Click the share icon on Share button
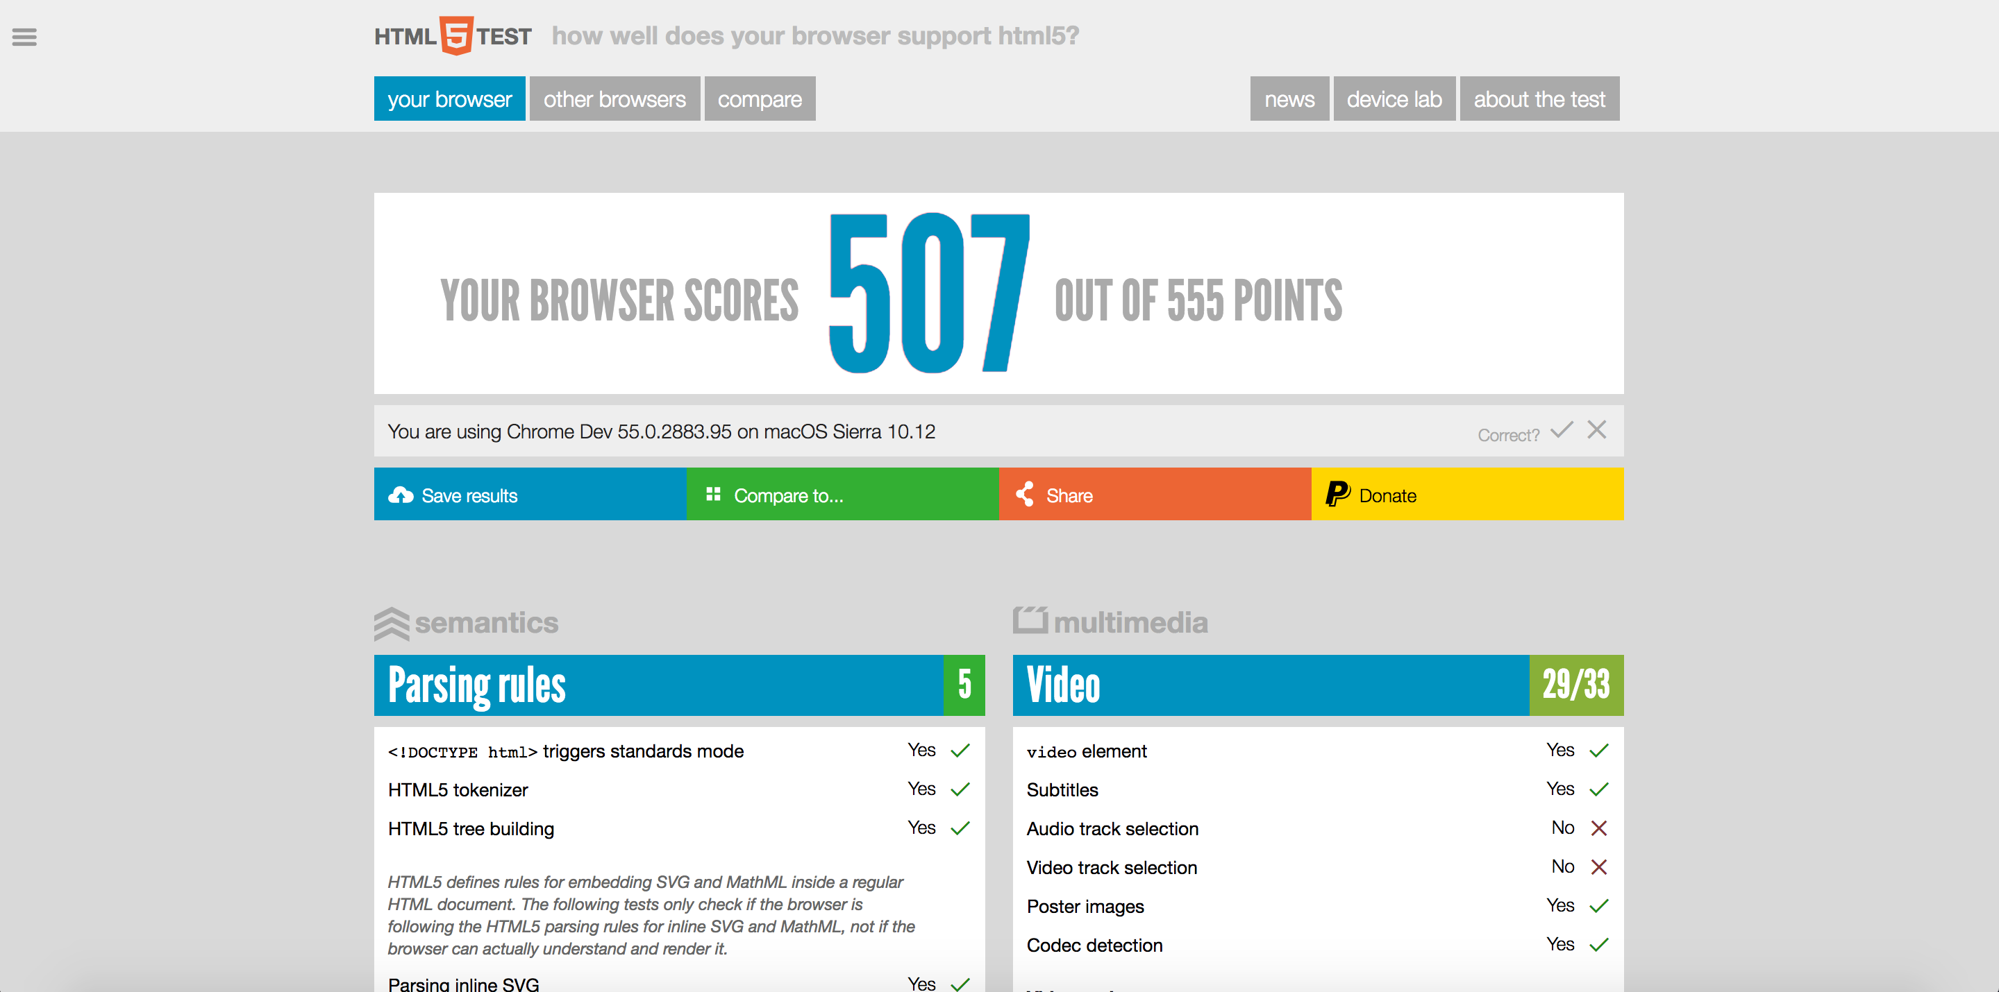 coord(1024,494)
